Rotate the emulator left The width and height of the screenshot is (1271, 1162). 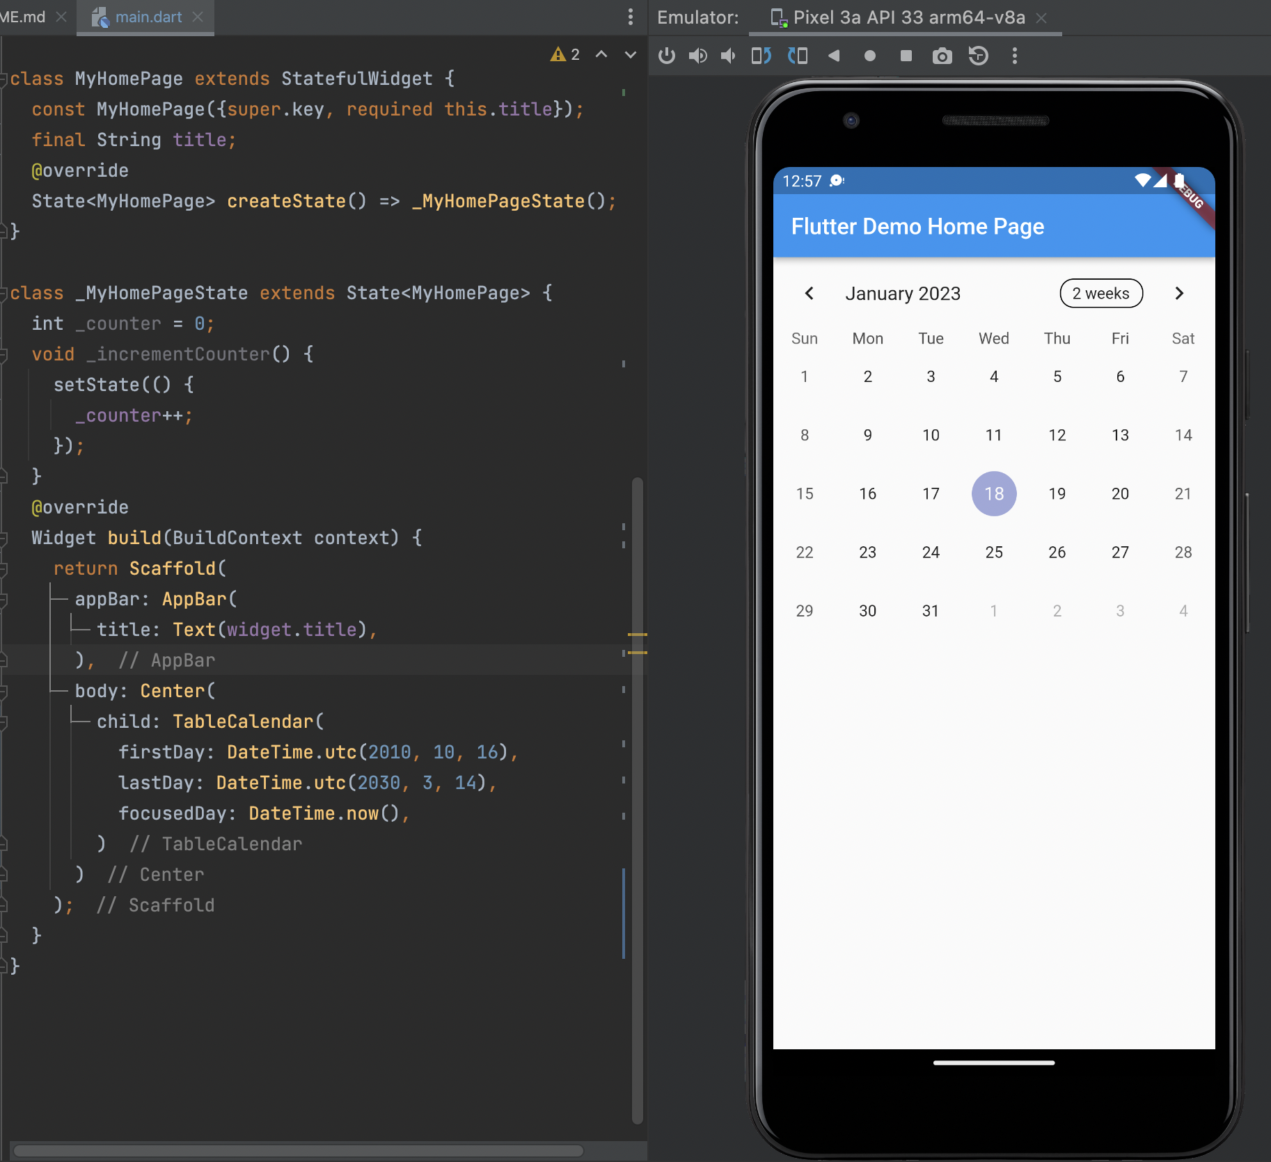coord(761,56)
